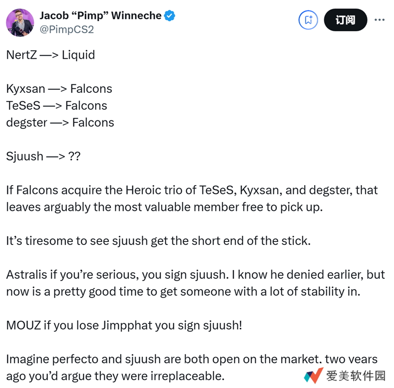The width and height of the screenshot is (394, 388).
Task: Select the "MOUZ if you lose Jimpphat" line
Action: point(124,325)
